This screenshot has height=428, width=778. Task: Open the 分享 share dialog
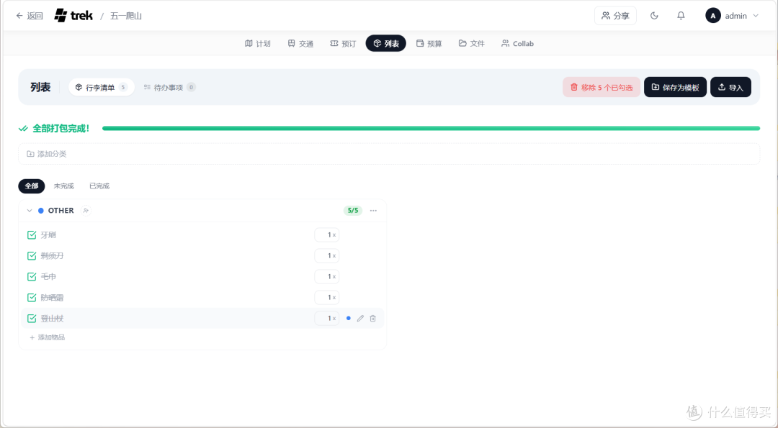615,16
